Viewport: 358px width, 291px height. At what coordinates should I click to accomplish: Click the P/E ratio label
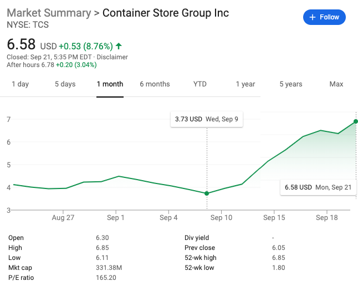pyautogui.click(x=21, y=278)
